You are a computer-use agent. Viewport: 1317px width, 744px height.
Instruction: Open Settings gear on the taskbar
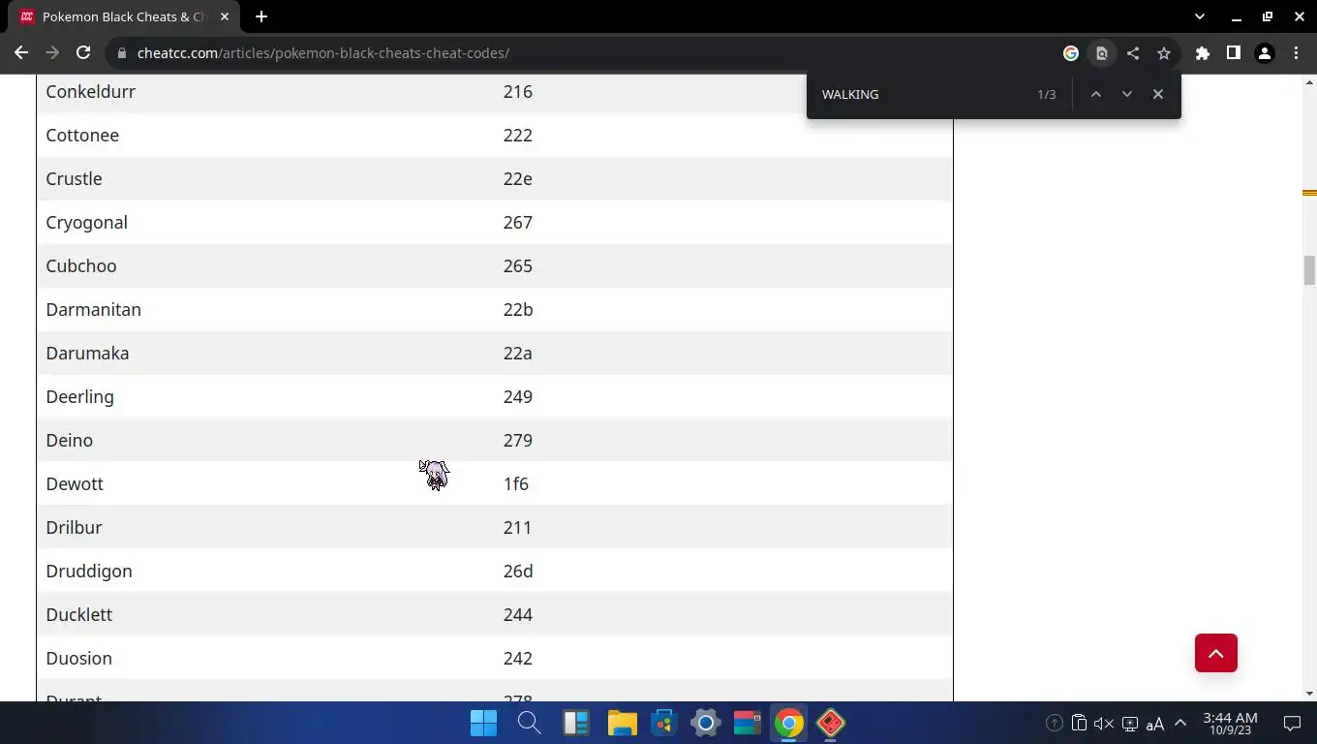706,723
